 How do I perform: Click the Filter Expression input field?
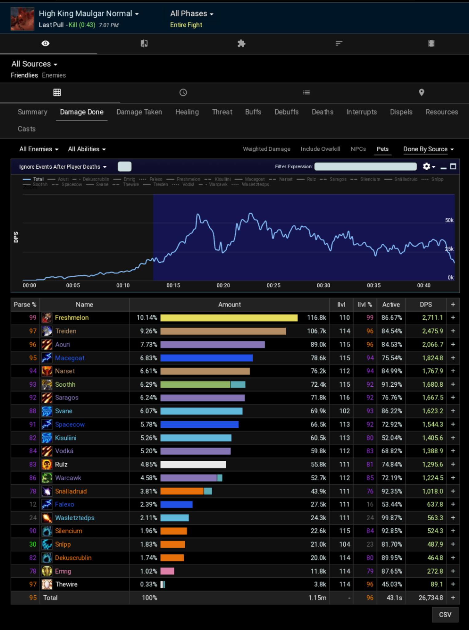pyautogui.click(x=365, y=166)
